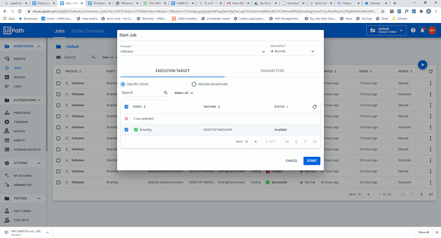Choose the Allocate dynamically radio option
441x238 pixels.
click(194, 84)
